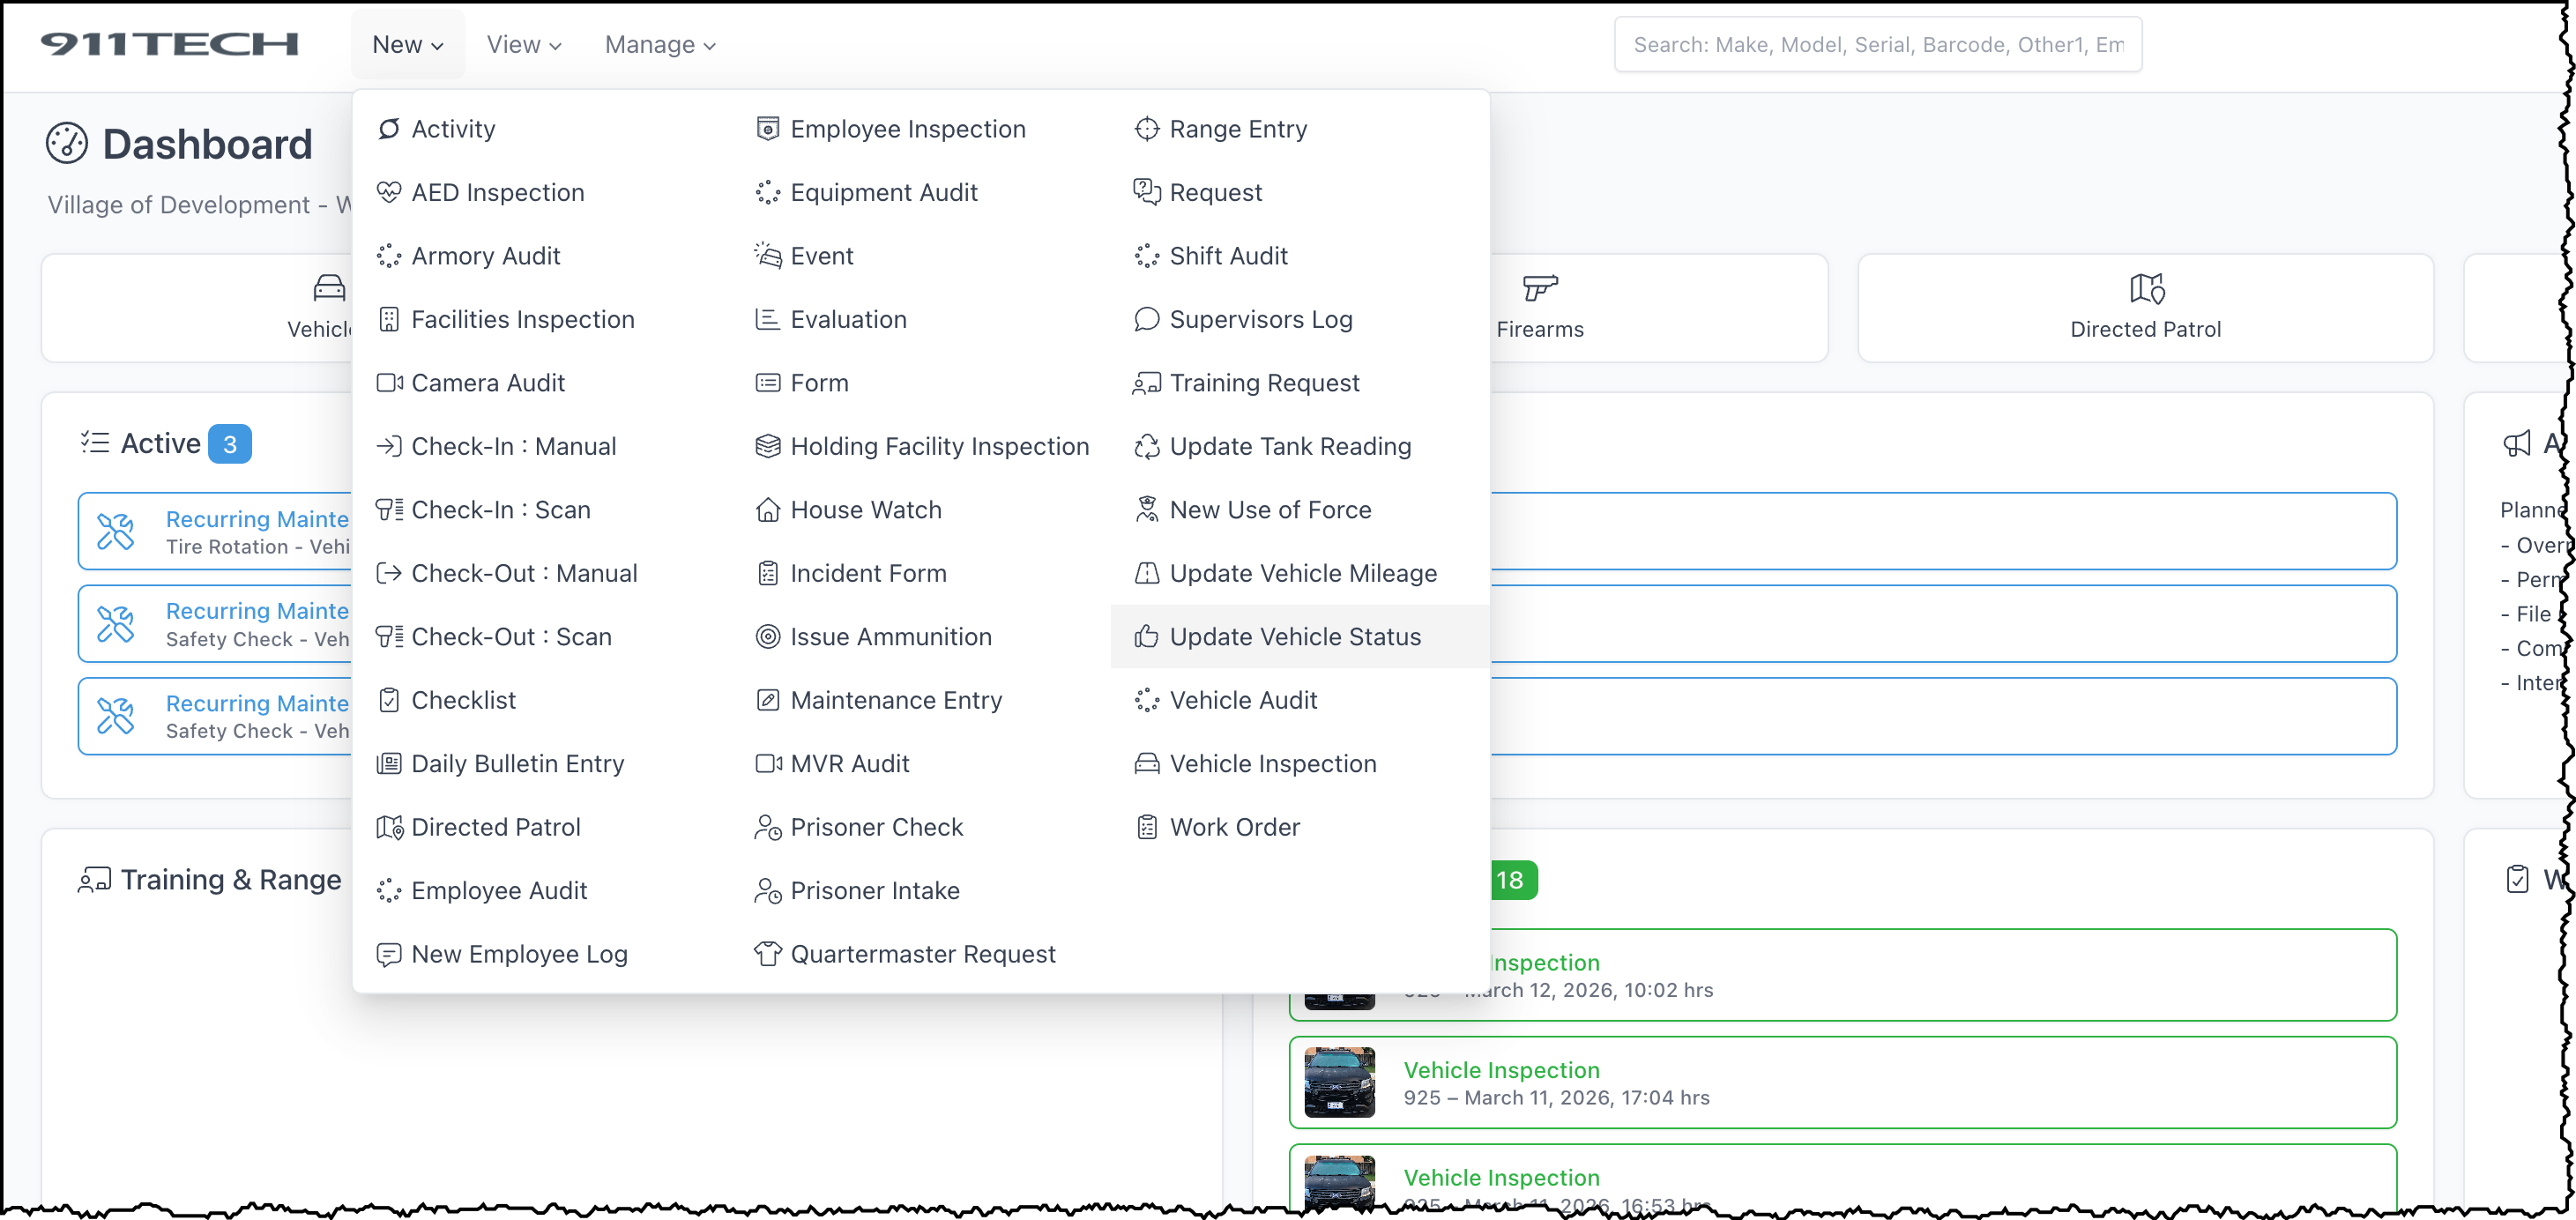Click the AED Inspection heart icon

coord(389,192)
